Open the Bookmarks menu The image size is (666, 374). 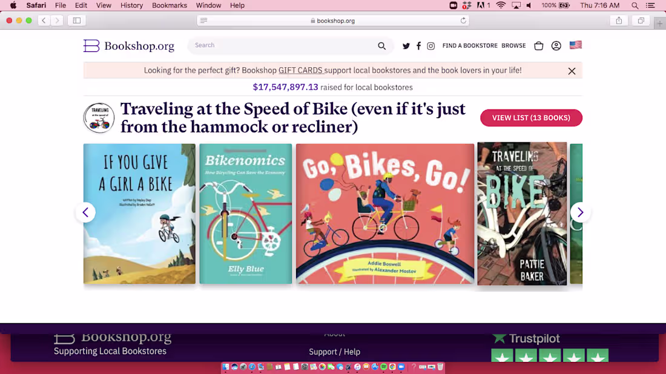coord(170,5)
